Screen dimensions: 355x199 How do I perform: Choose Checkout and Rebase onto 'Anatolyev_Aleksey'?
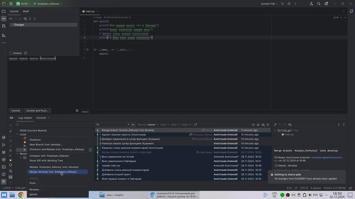point(57,149)
